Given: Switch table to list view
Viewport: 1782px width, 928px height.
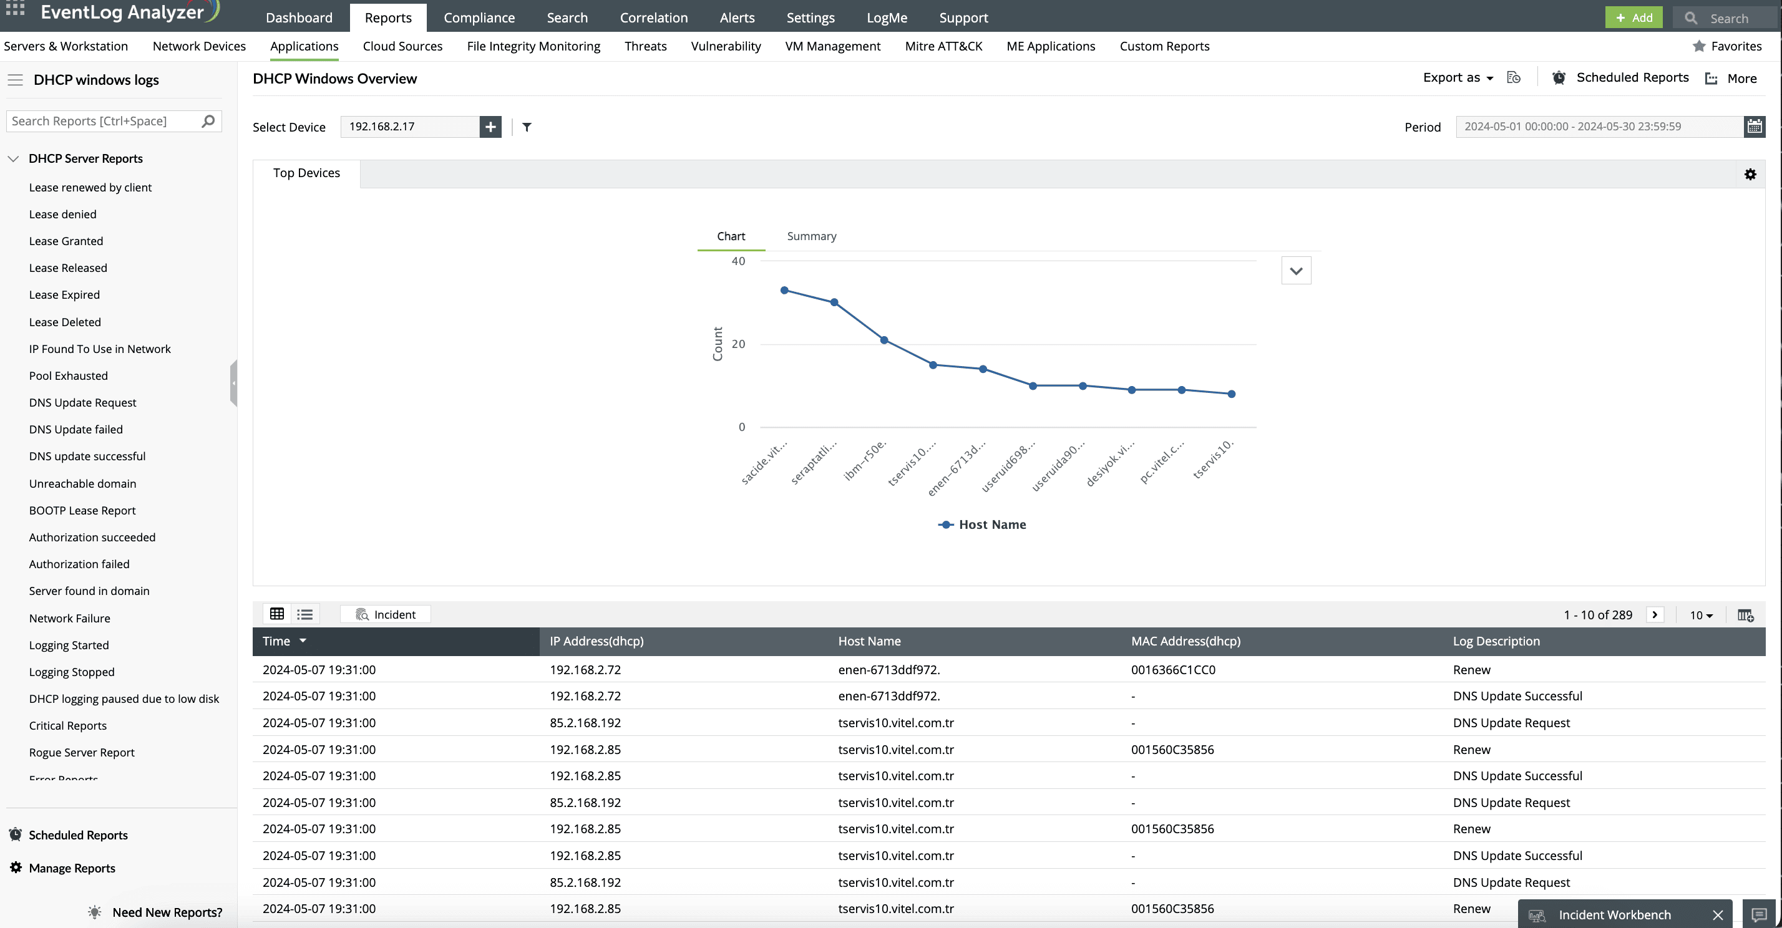Looking at the screenshot, I should (305, 614).
